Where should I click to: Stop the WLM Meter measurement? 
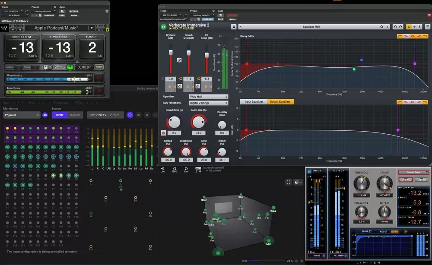coord(50,67)
